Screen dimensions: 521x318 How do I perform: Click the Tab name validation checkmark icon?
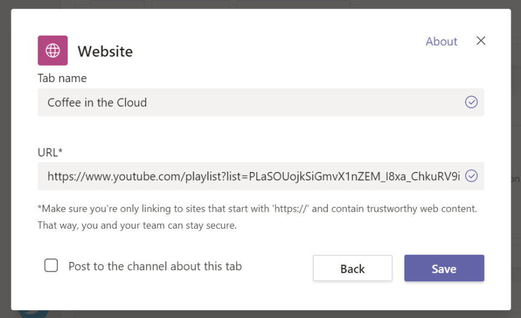coord(471,103)
